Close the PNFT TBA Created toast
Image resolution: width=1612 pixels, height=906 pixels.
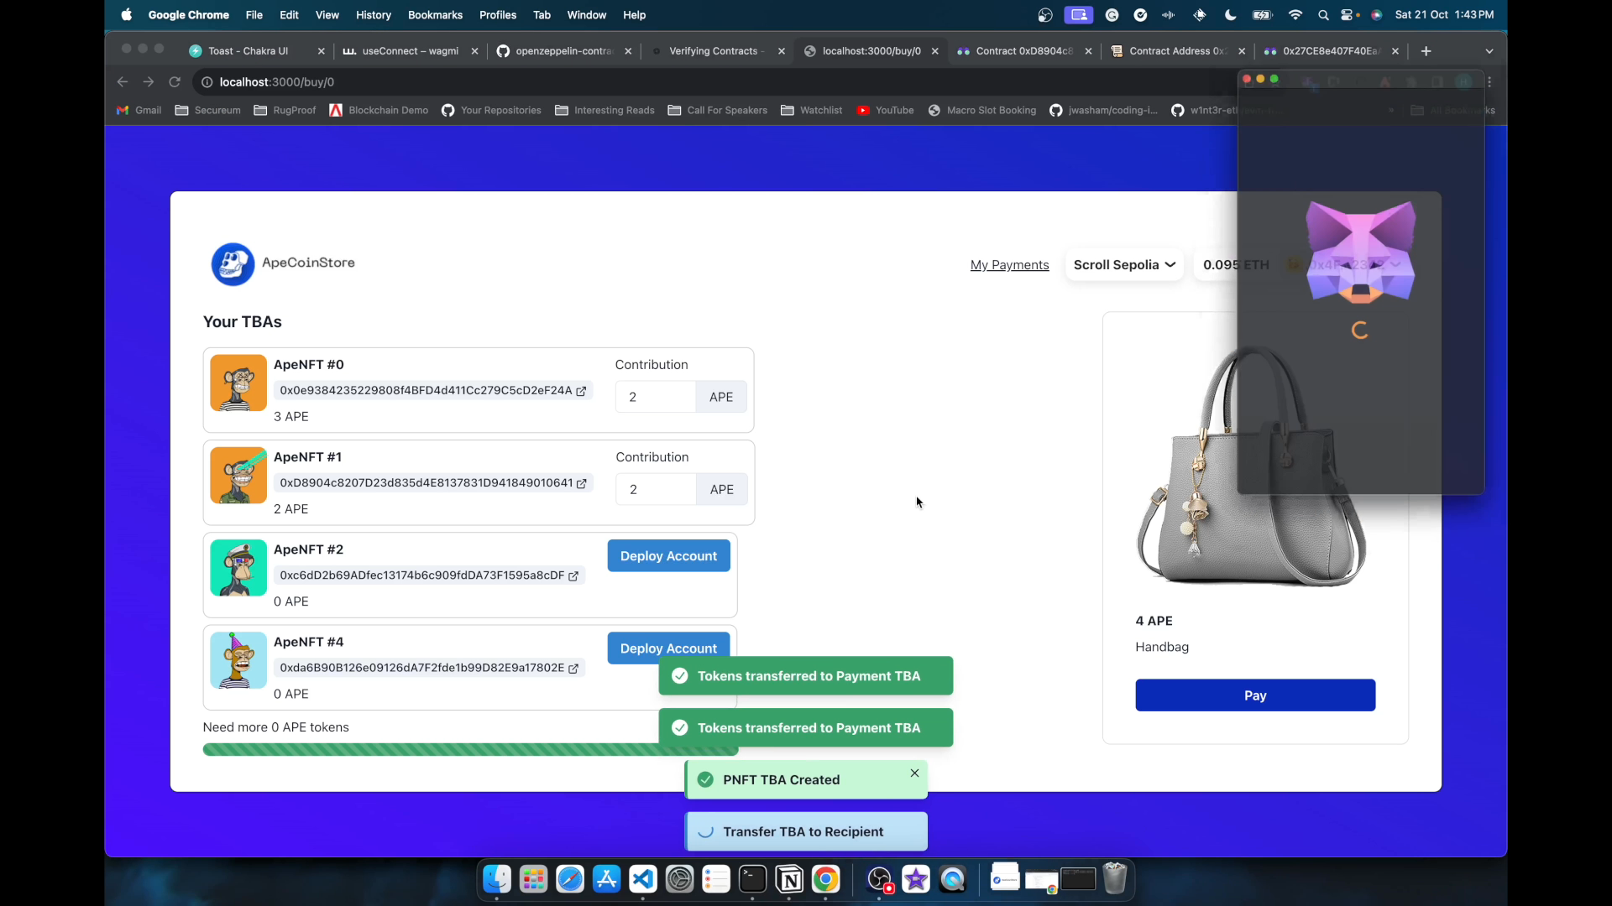914,773
